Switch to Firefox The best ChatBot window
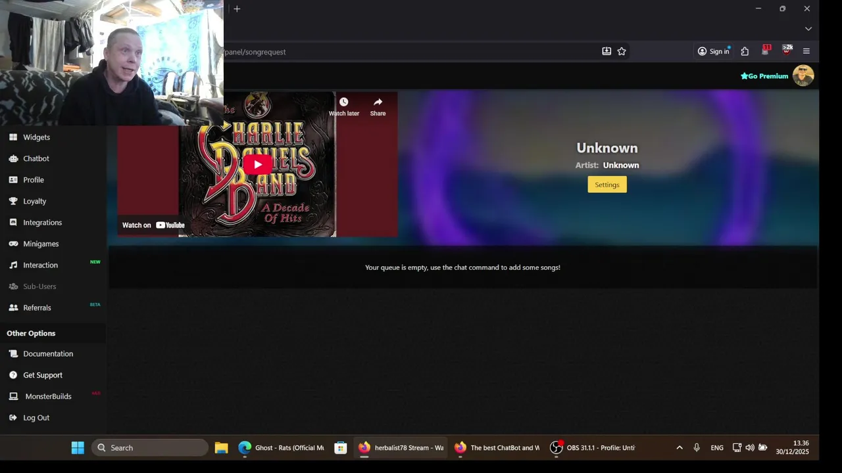Screen dimensions: 842x473 click(x=497, y=448)
